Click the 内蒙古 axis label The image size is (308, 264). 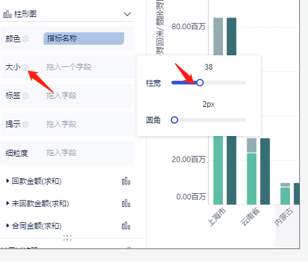click(284, 217)
